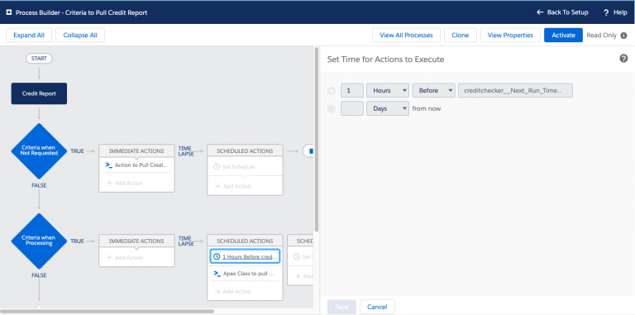Open View Properties
635x315 pixels.
pos(510,36)
